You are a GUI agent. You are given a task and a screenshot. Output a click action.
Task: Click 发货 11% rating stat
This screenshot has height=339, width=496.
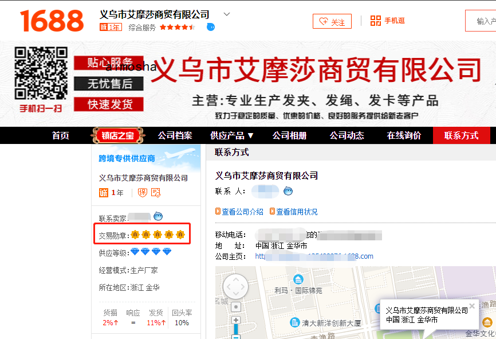click(156, 318)
